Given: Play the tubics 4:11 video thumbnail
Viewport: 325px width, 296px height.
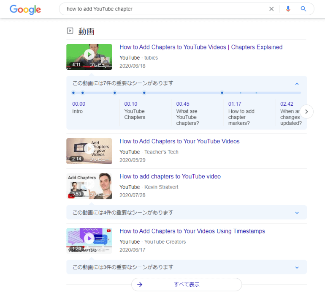Looking at the screenshot, I should 89,57.
